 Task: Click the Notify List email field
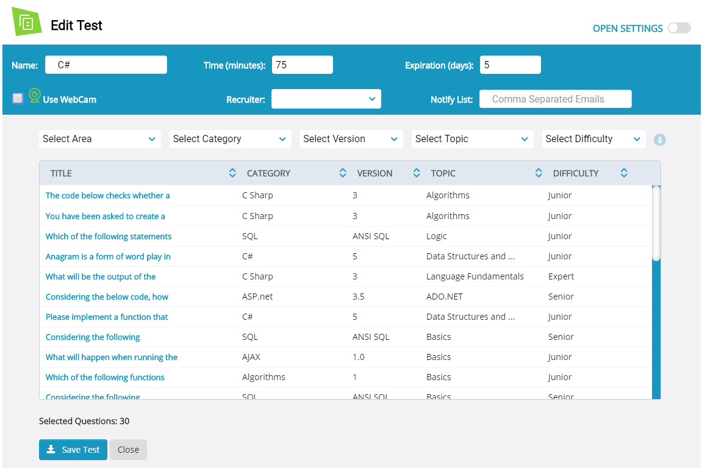click(555, 99)
